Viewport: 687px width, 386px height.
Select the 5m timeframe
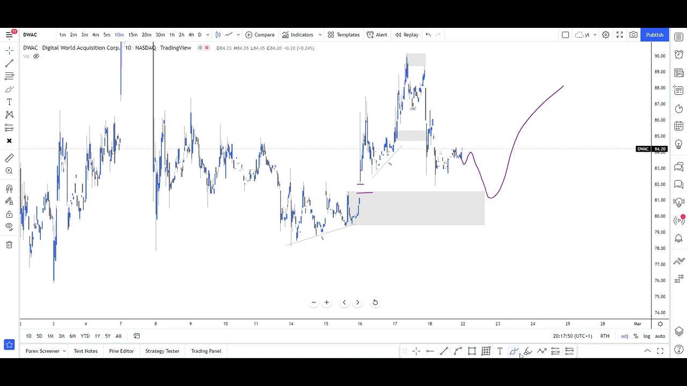(107, 35)
